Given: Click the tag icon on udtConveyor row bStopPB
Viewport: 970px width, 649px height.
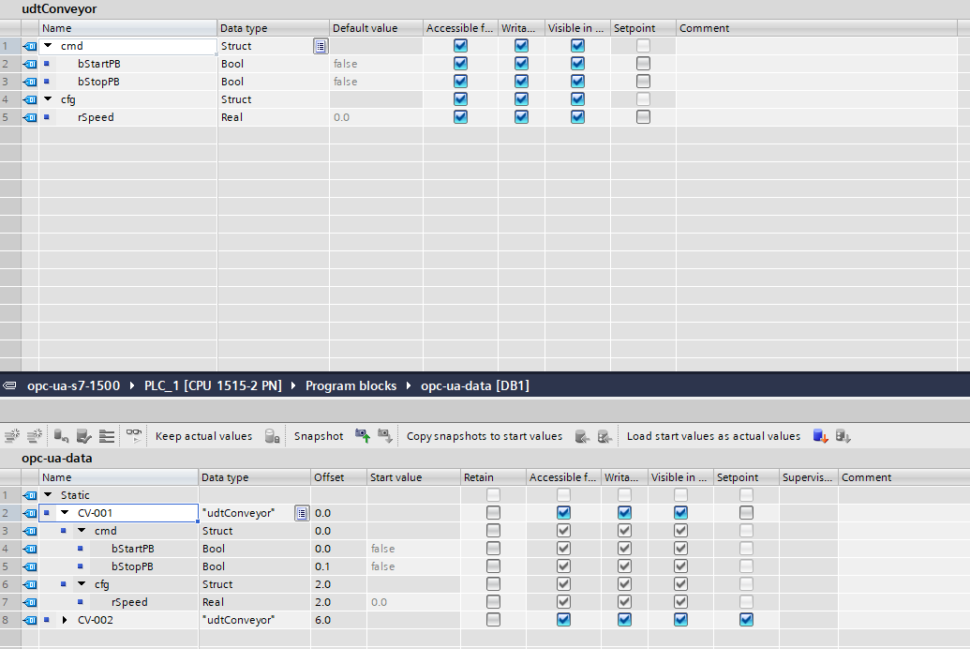Looking at the screenshot, I should pos(30,82).
